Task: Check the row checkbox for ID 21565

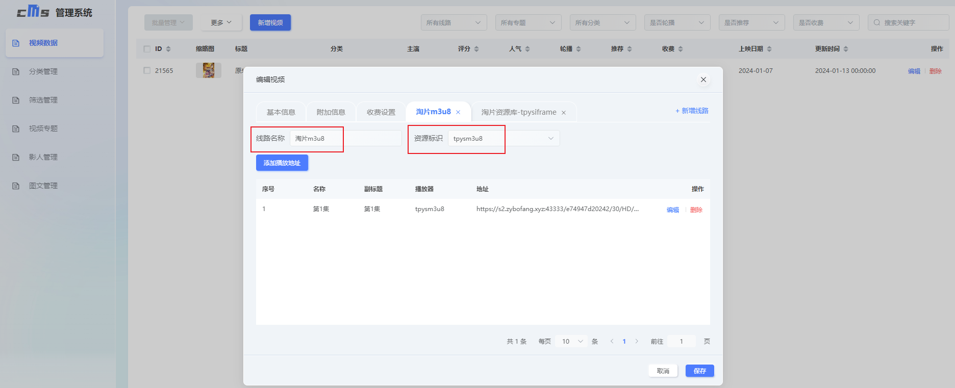Action: pyautogui.click(x=147, y=71)
